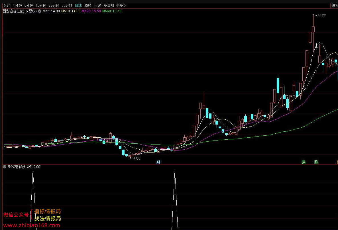The width and height of the screenshot is (338, 230).
Task: Click the 7.65 low price label
Action: (137, 158)
